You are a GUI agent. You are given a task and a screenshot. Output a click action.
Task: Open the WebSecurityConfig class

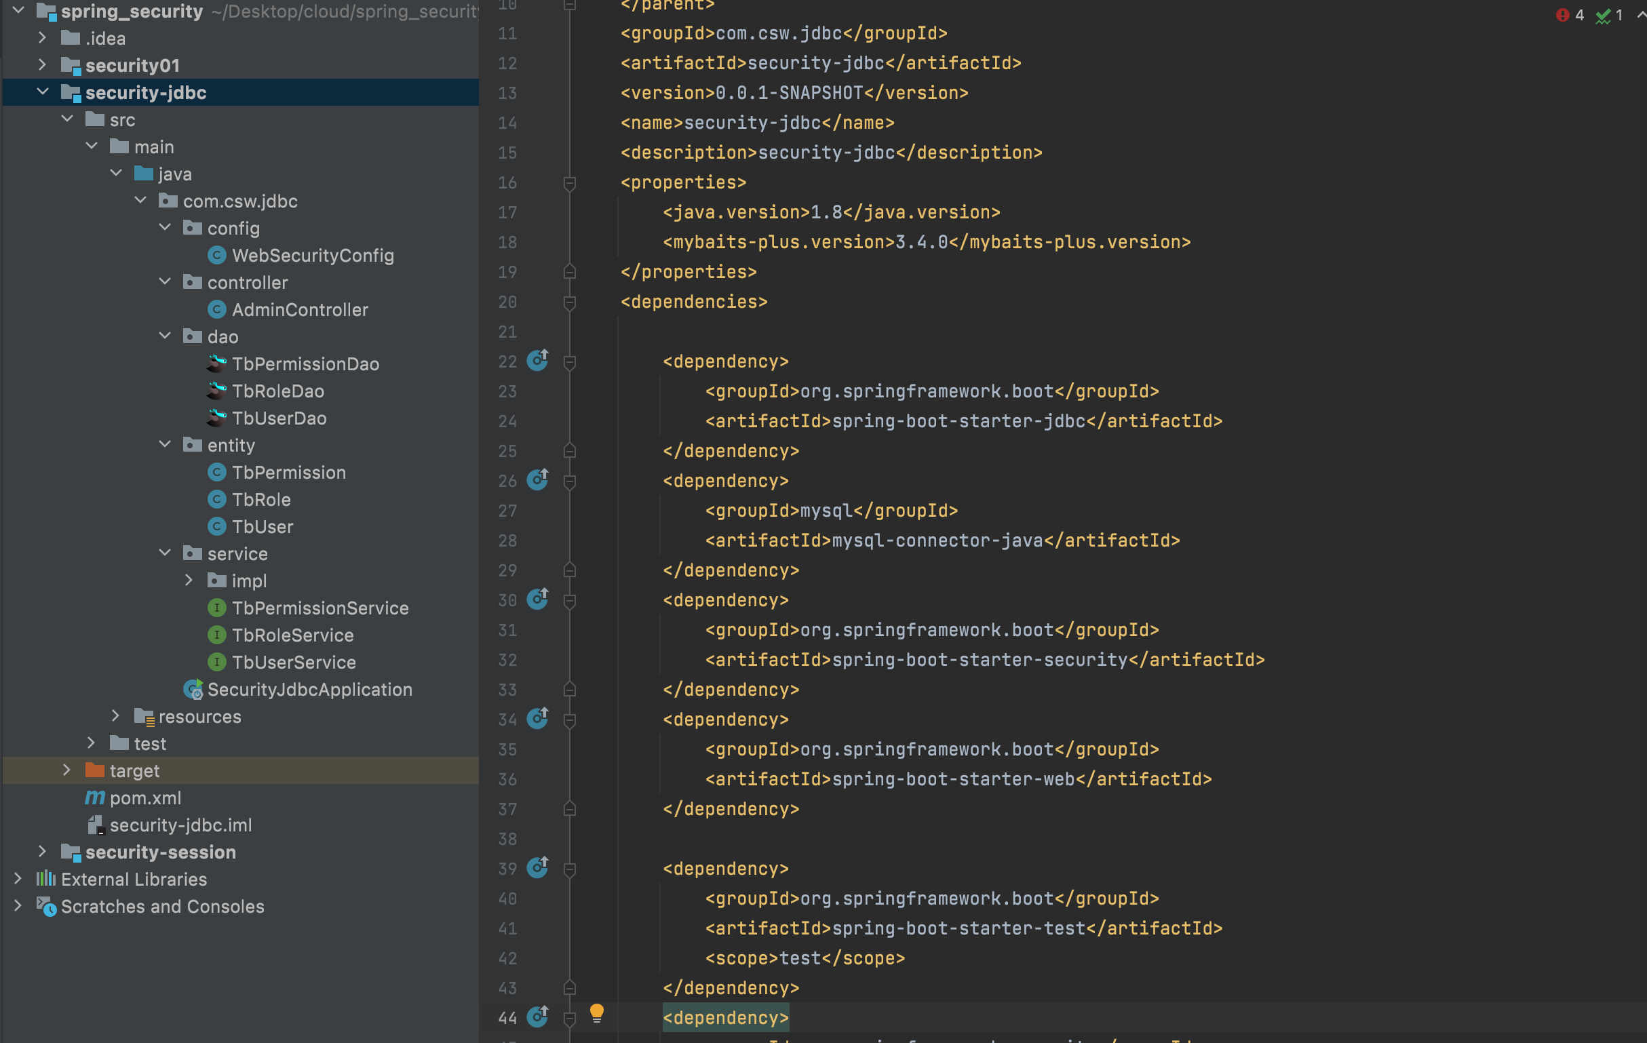tap(313, 255)
